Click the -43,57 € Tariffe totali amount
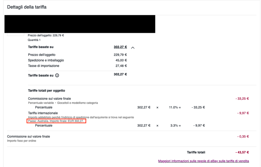The height and width of the screenshot is (167, 261). tap(242, 152)
